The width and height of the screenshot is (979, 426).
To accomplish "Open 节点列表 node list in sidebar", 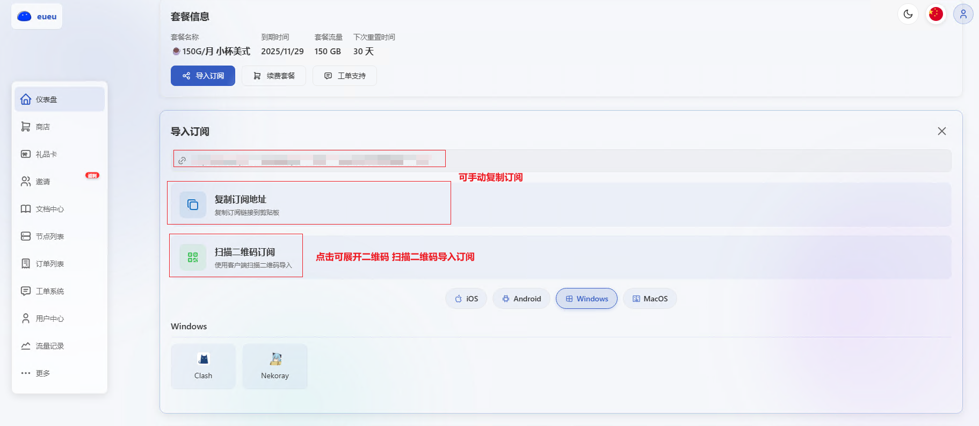I will tap(49, 236).
